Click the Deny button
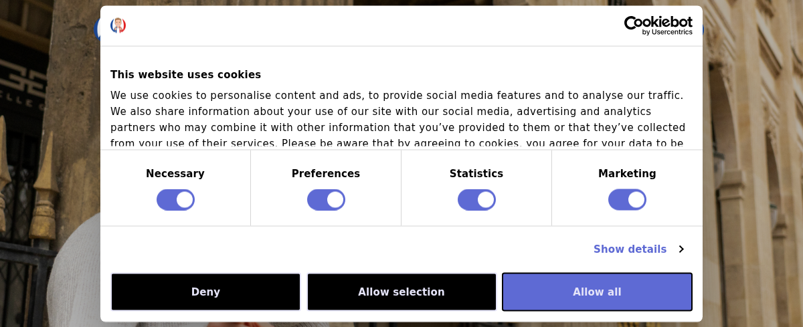 205,292
